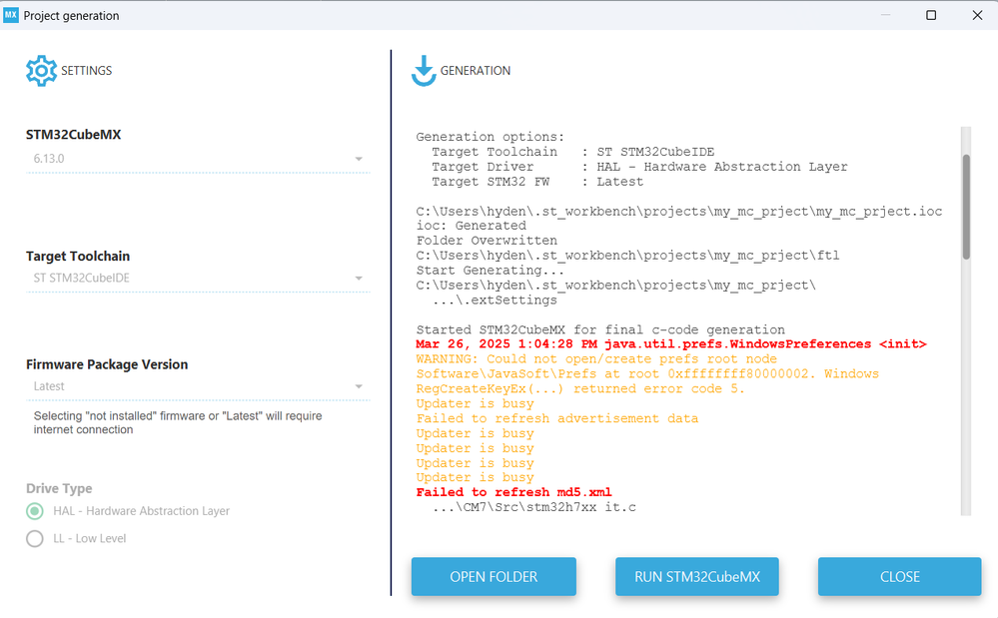Click the 'WARNING: Could not open/create prefs' line
Viewport: 998px width, 618px height.
(596, 359)
